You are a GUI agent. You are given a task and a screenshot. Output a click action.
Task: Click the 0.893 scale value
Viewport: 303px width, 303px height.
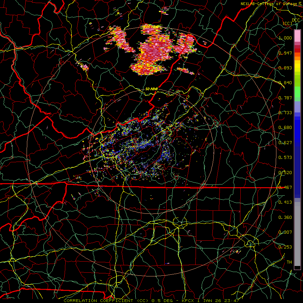(x=285, y=68)
